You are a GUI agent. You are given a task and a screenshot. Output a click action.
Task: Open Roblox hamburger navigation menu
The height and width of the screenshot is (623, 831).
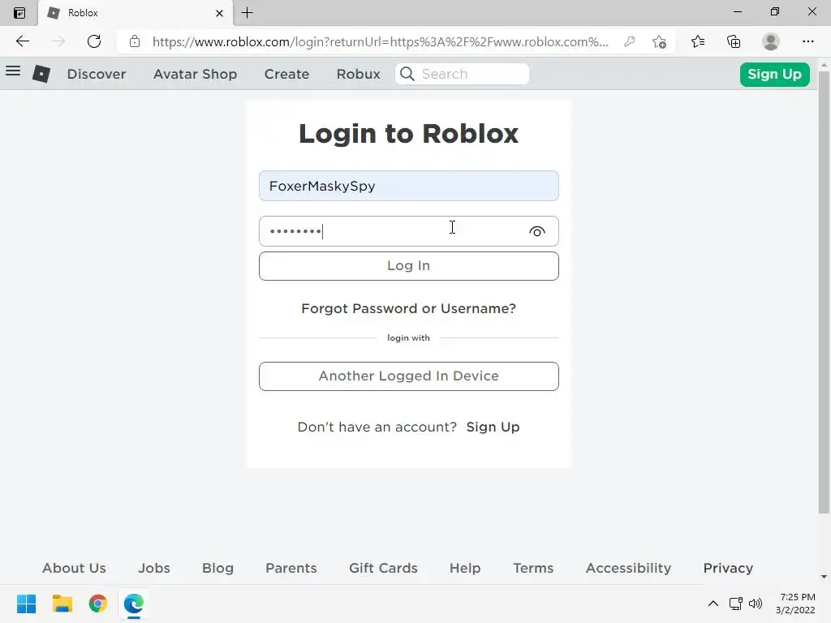(13, 71)
